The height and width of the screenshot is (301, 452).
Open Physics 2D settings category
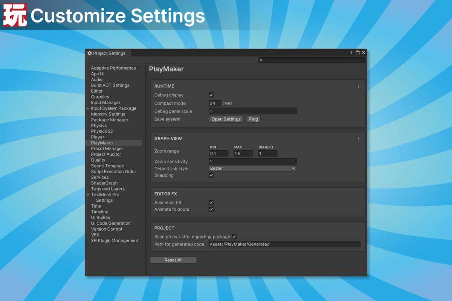tap(102, 131)
